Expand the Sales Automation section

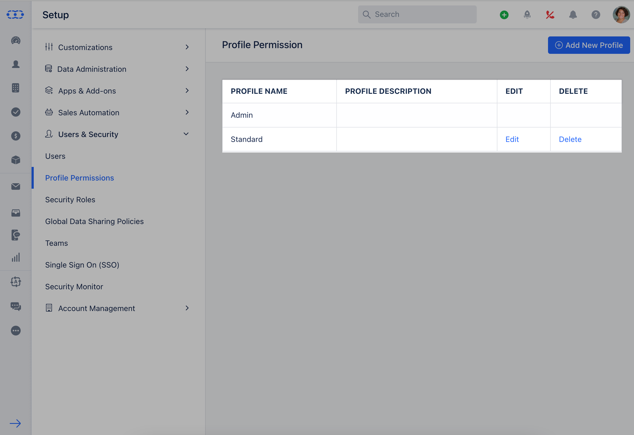pyautogui.click(x=117, y=113)
